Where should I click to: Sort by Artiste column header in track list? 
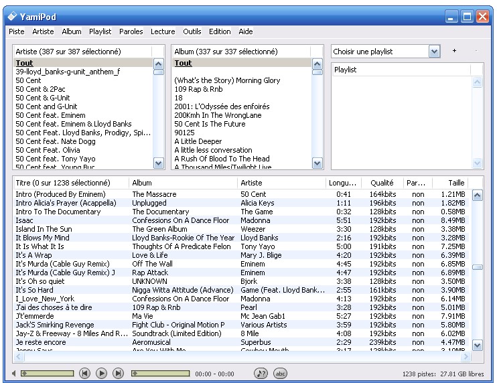[281, 183]
